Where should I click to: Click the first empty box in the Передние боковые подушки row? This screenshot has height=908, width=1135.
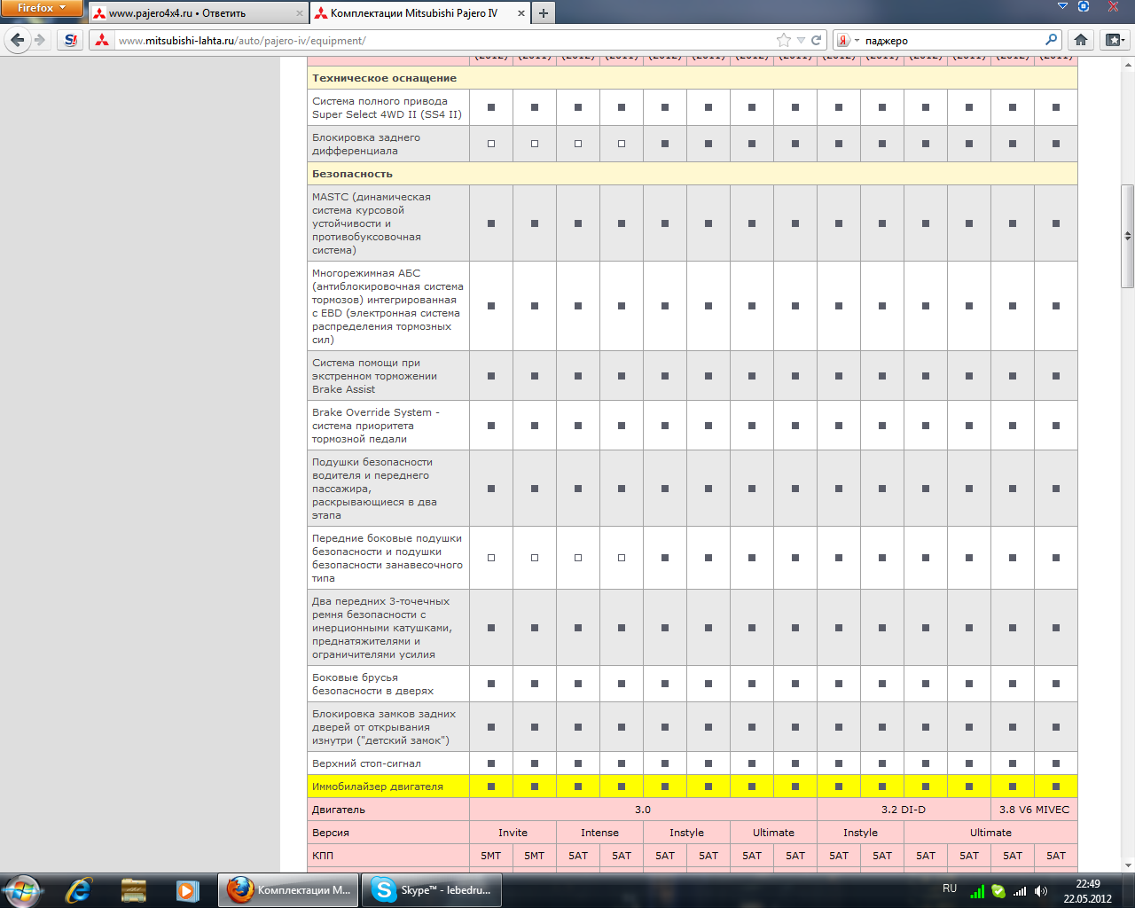coord(491,558)
